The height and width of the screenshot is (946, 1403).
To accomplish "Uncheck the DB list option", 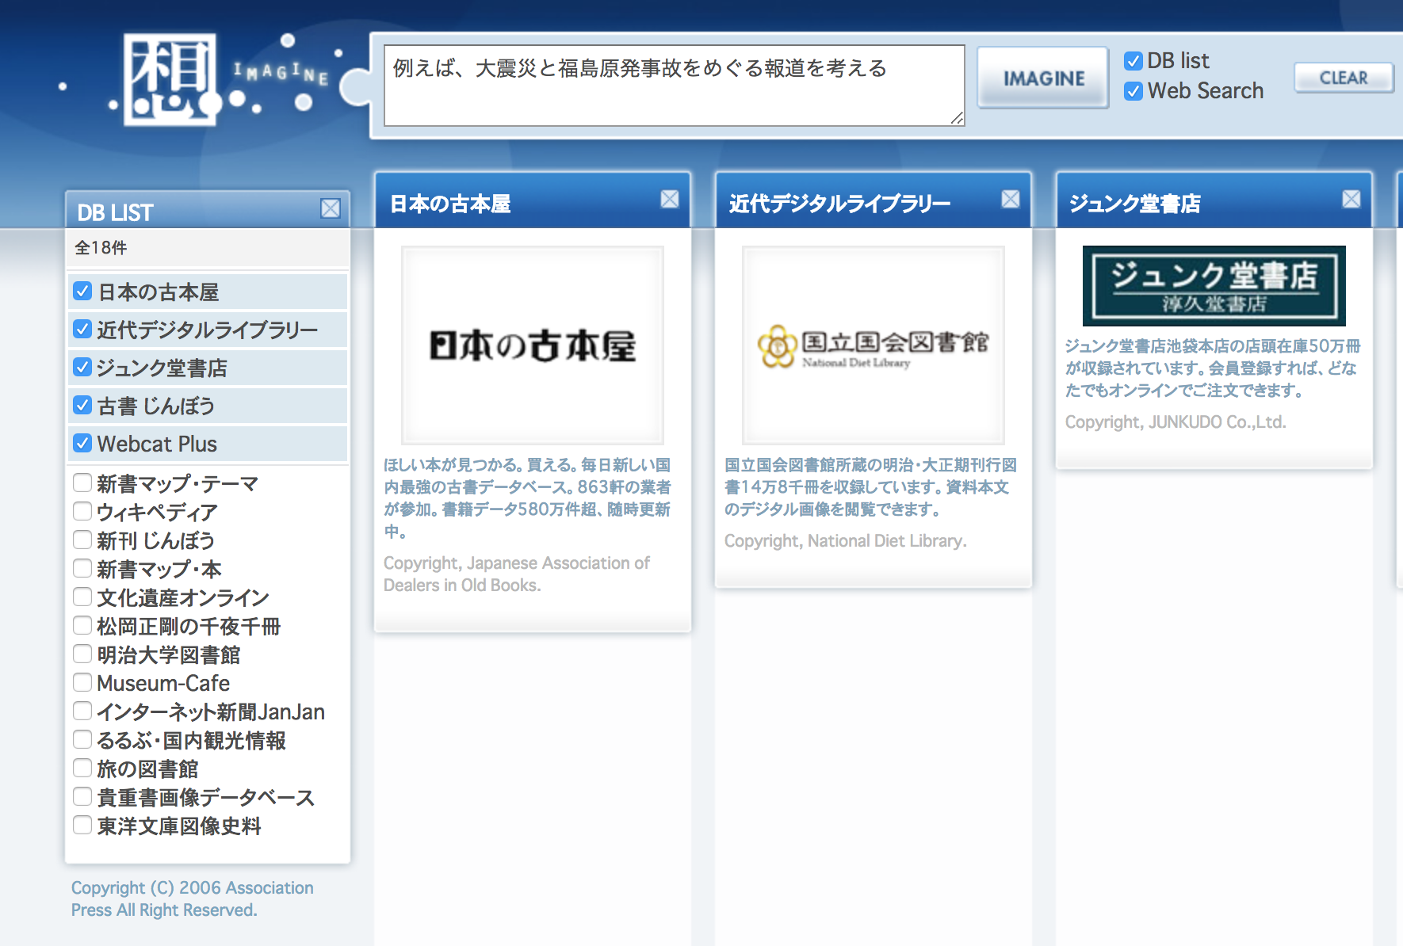I will pos(1133,61).
